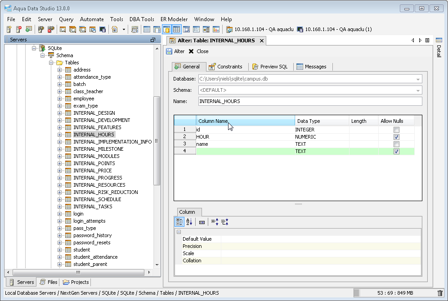The width and height of the screenshot is (448, 301).
Task: Click the collapse all properties icon
Action: [225, 222]
